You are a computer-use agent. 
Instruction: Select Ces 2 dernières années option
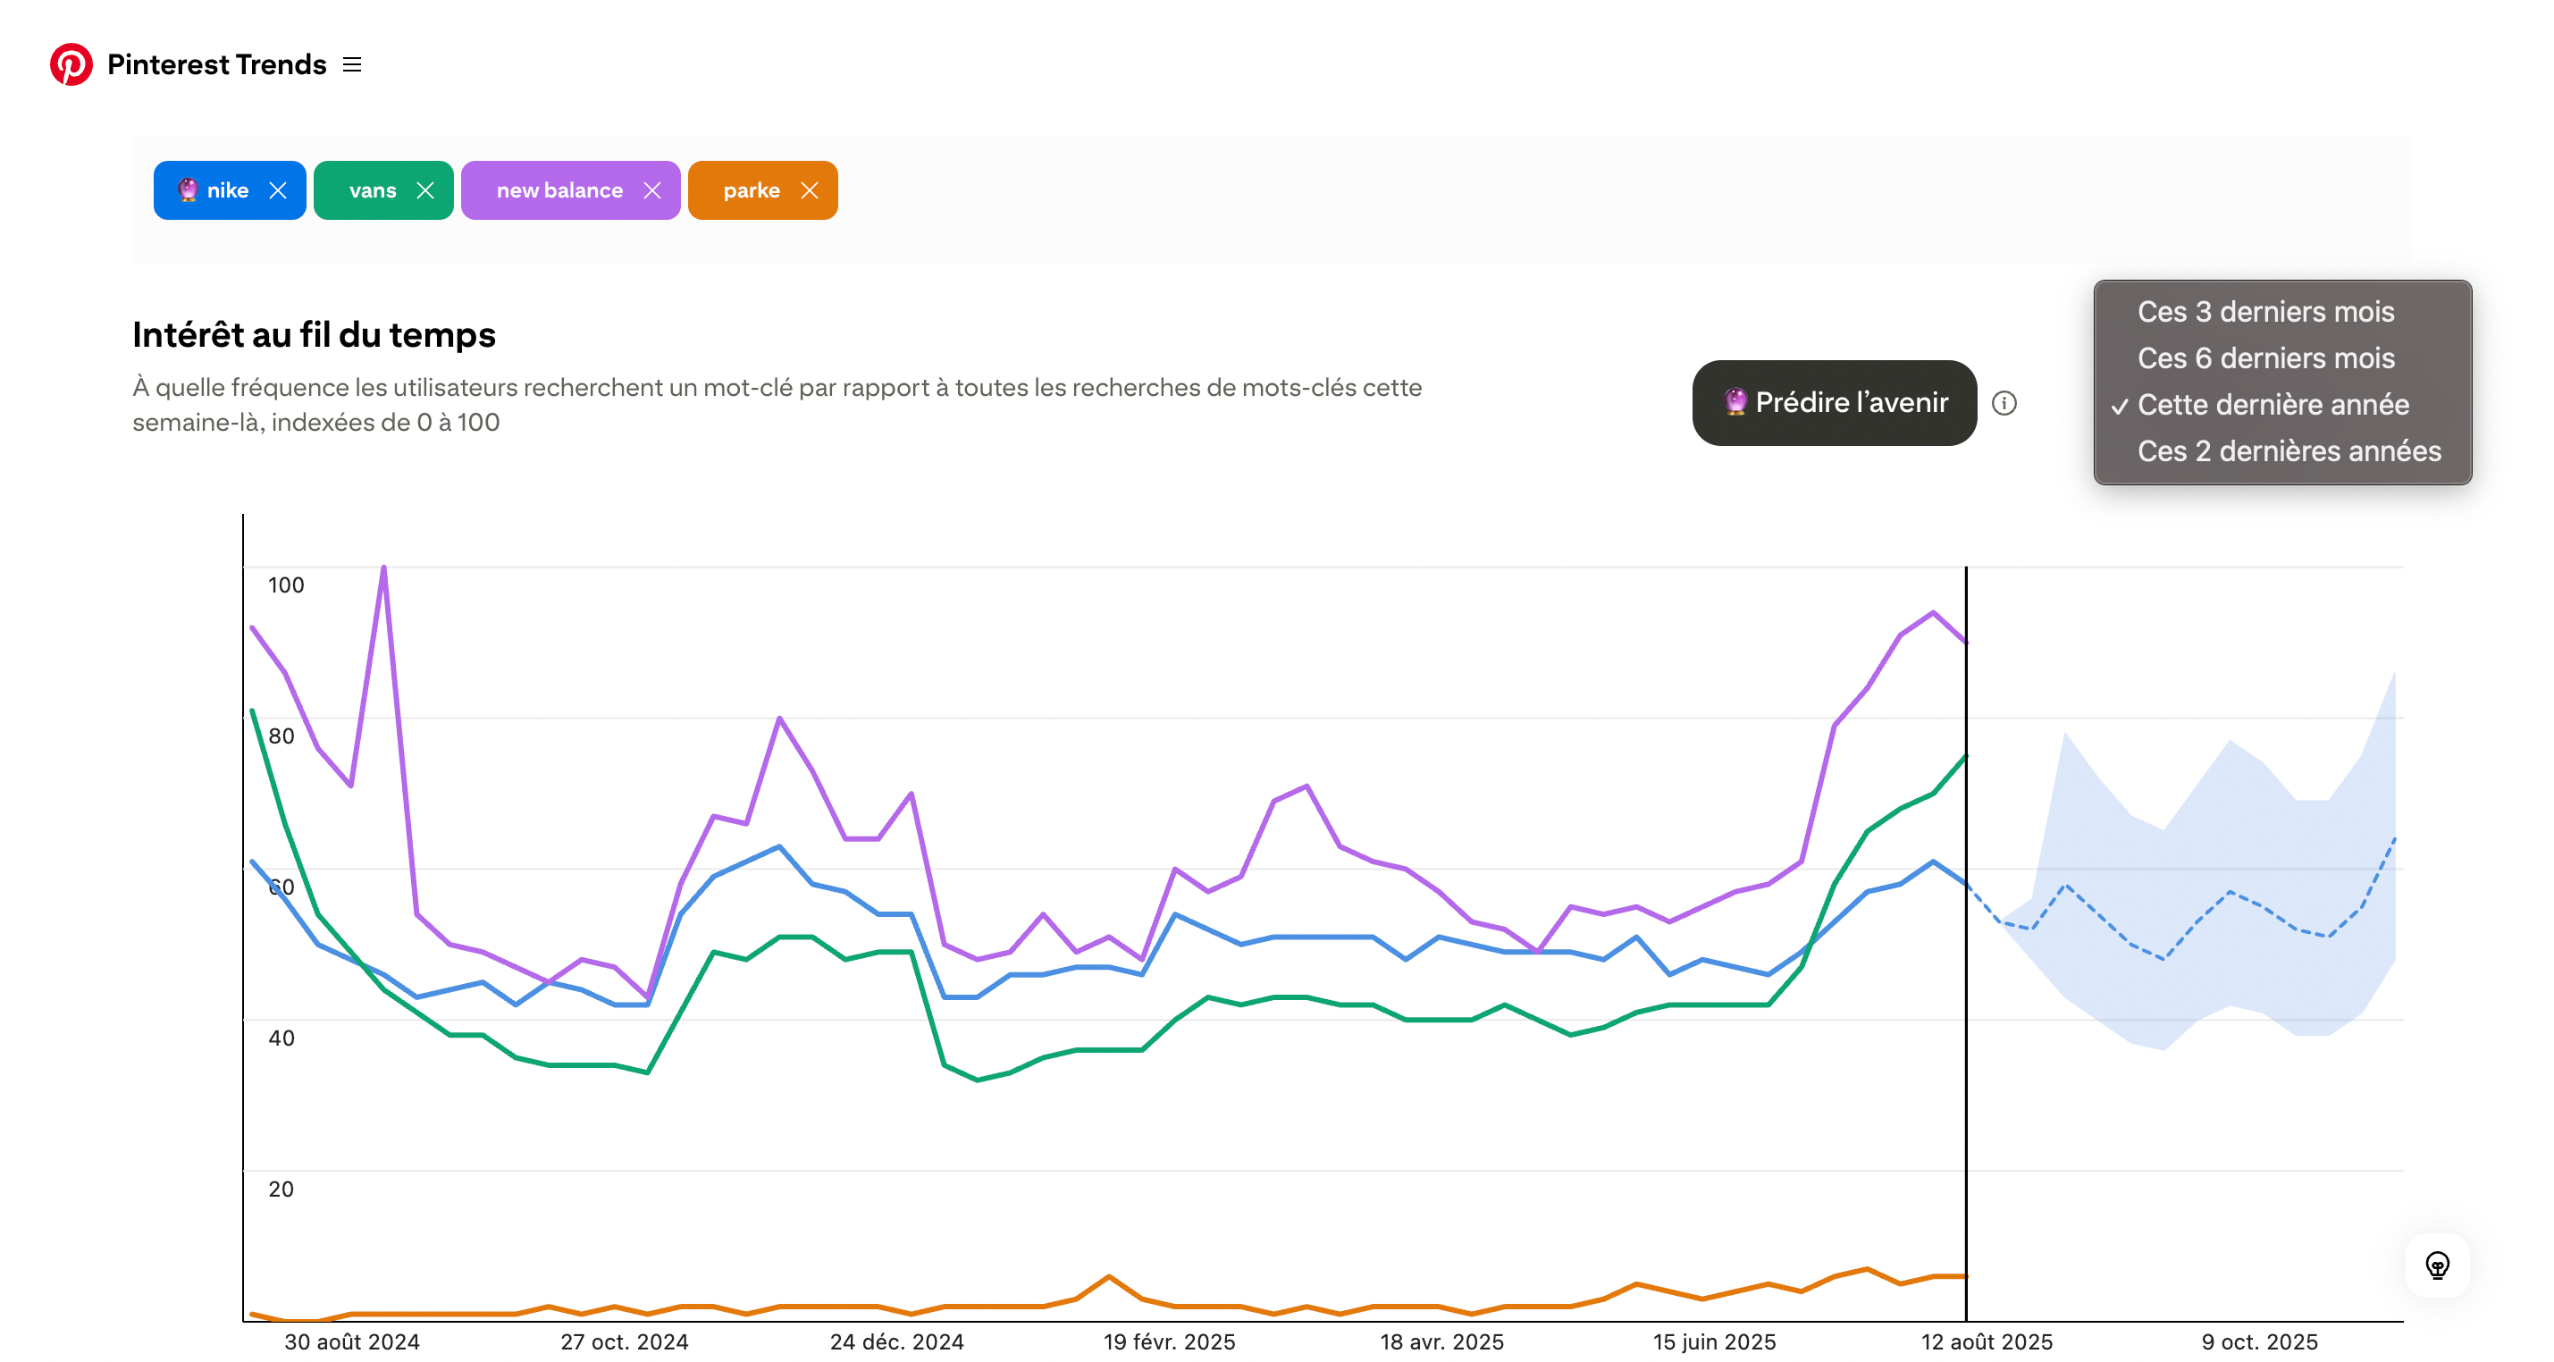2289,451
